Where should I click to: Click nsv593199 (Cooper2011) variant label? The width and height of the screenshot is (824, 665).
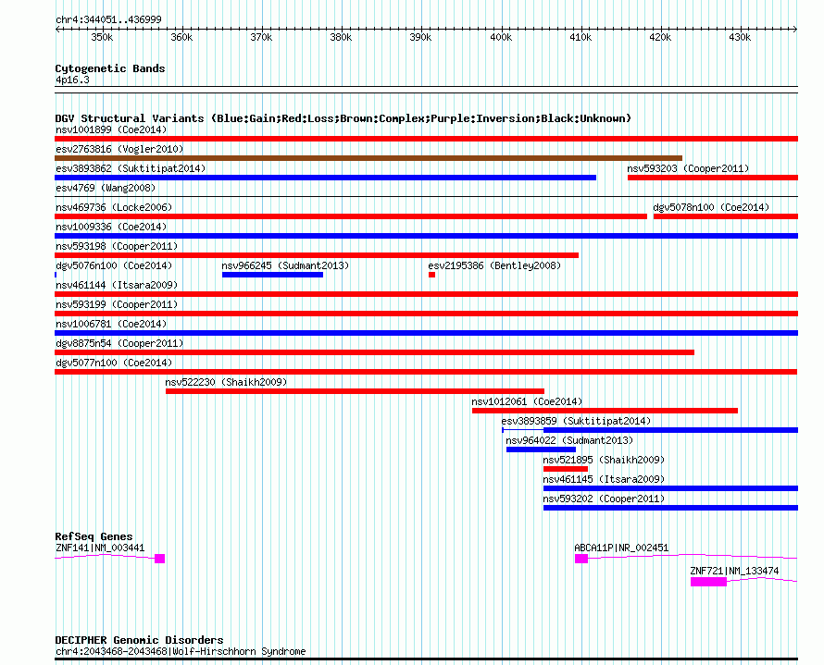point(117,304)
